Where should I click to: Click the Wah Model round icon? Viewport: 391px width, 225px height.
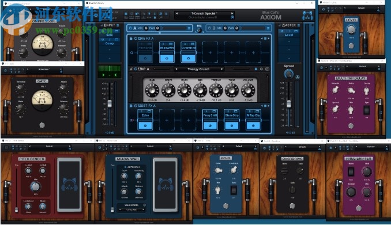[x=144, y=205]
